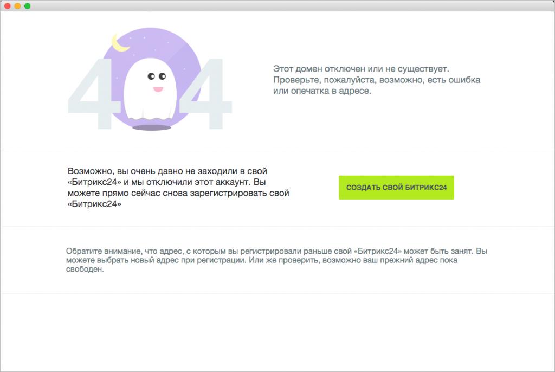Screen dimensions: 555x372
Task: Maximize the window using green button
Action: pos(27,6)
